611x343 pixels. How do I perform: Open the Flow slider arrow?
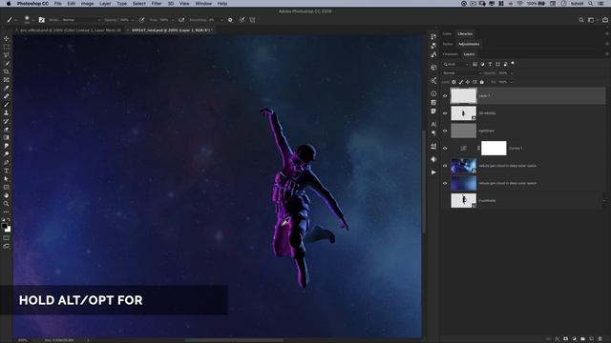pos(173,20)
